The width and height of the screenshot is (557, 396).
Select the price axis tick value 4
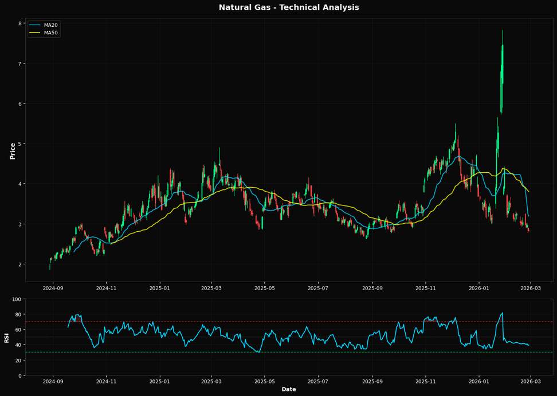(x=20, y=184)
